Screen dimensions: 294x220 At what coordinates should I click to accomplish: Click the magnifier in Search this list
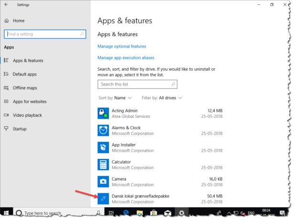173,84
